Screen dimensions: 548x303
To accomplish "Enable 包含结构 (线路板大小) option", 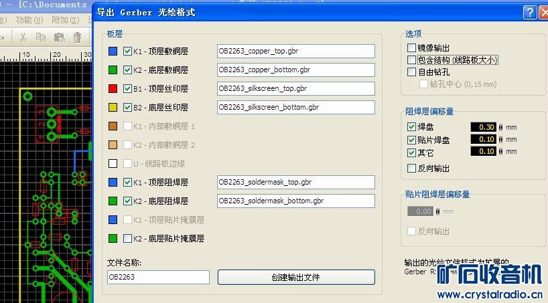I will pos(412,60).
